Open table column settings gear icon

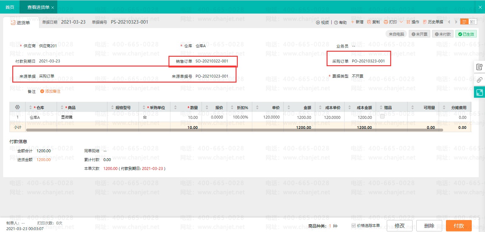[18, 107]
